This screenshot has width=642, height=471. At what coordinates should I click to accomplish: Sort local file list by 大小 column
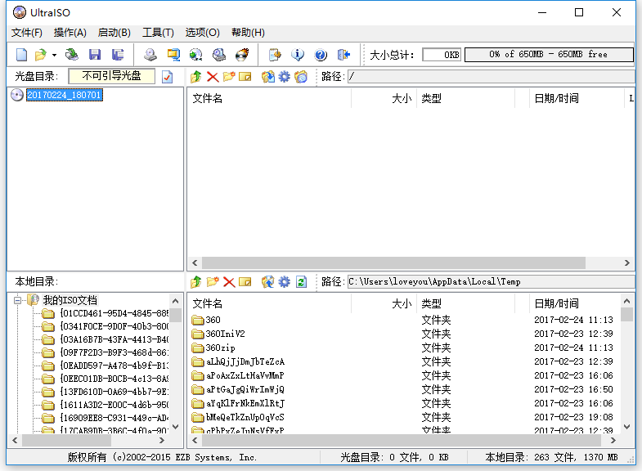384,303
